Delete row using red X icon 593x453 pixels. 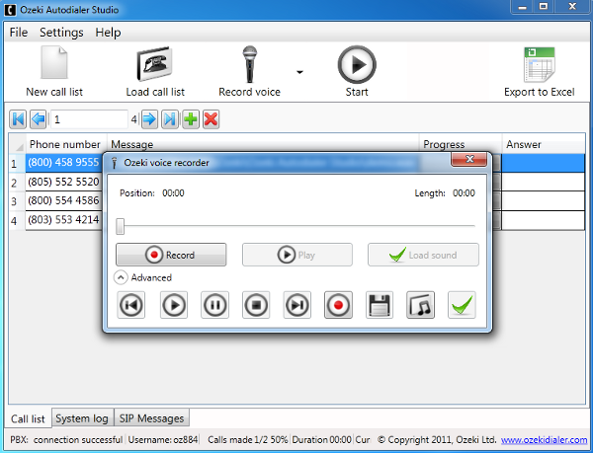coord(211,119)
